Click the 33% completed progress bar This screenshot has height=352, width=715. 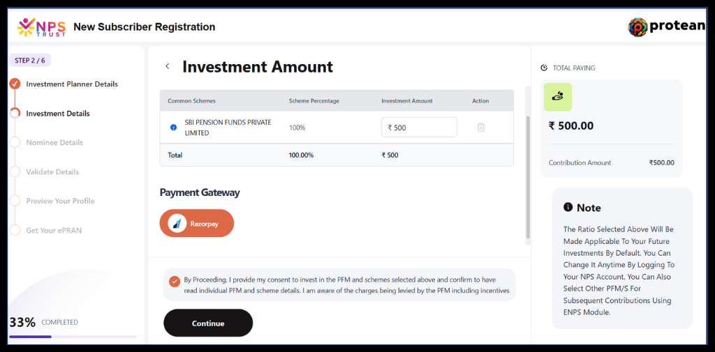[73, 337]
